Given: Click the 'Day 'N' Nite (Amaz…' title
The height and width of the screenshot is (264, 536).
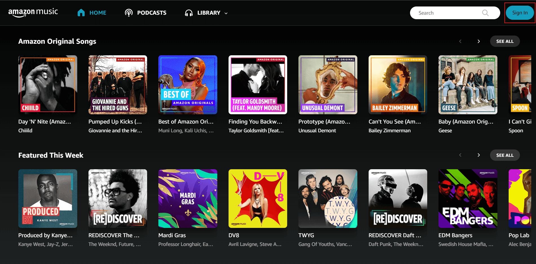Looking at the screenshot, I should click(45, 122).
